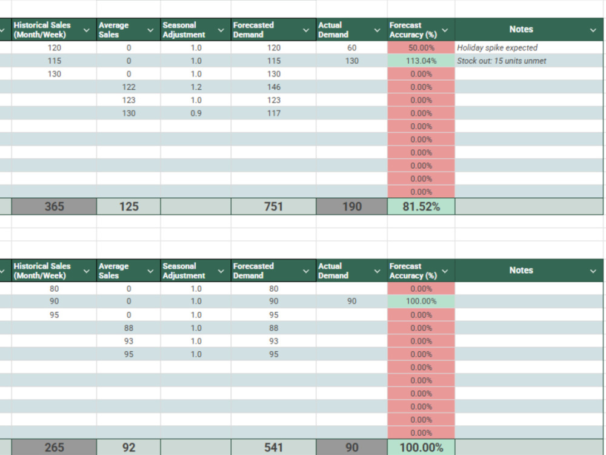This screenshot has width=606, height=455.
Task: Click Seasonal Adjustment value 0.9
Action: click(196, 113)
